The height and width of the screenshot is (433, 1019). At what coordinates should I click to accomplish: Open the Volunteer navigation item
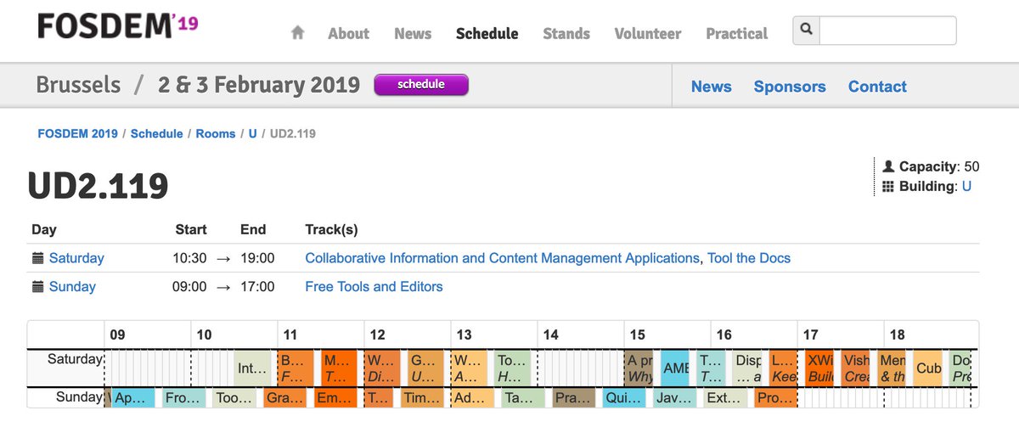(648, 34)
